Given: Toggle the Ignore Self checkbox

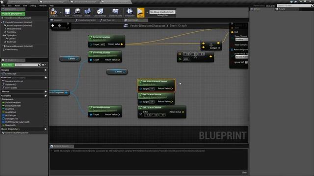Looking at the screenshot, I should click(246, 62).
